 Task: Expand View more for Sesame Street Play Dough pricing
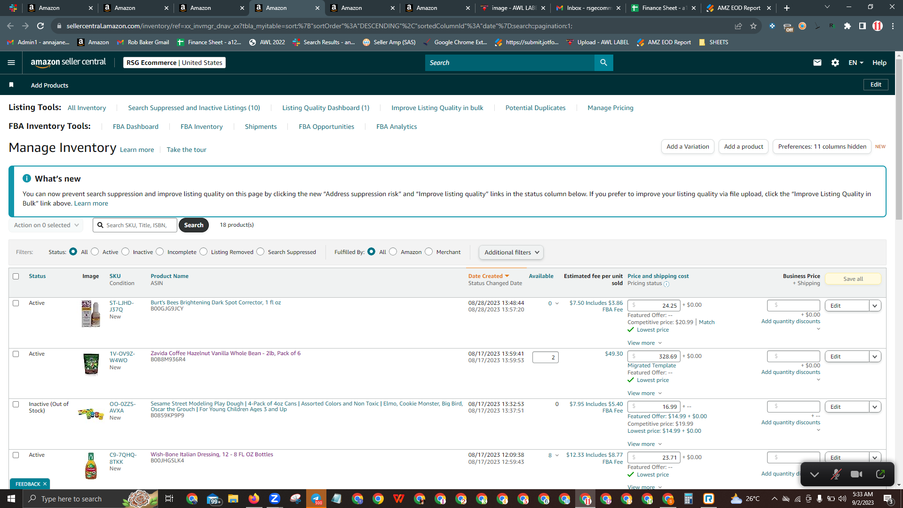(x=645, y=444)
